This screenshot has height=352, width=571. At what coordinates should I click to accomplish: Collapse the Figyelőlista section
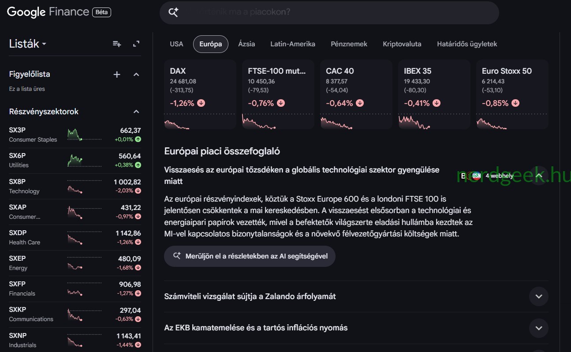click(136, 75)
